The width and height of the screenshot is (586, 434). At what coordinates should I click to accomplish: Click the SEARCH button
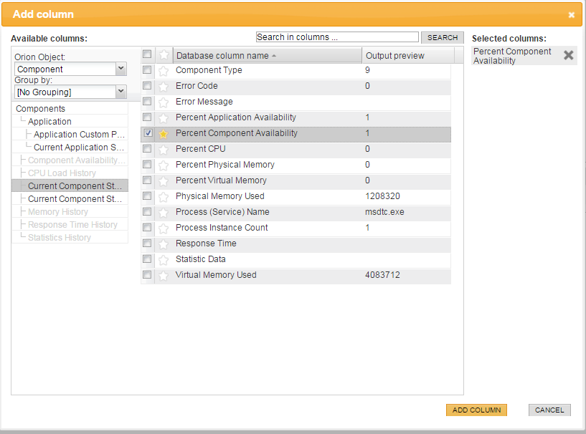click(443, 38)
